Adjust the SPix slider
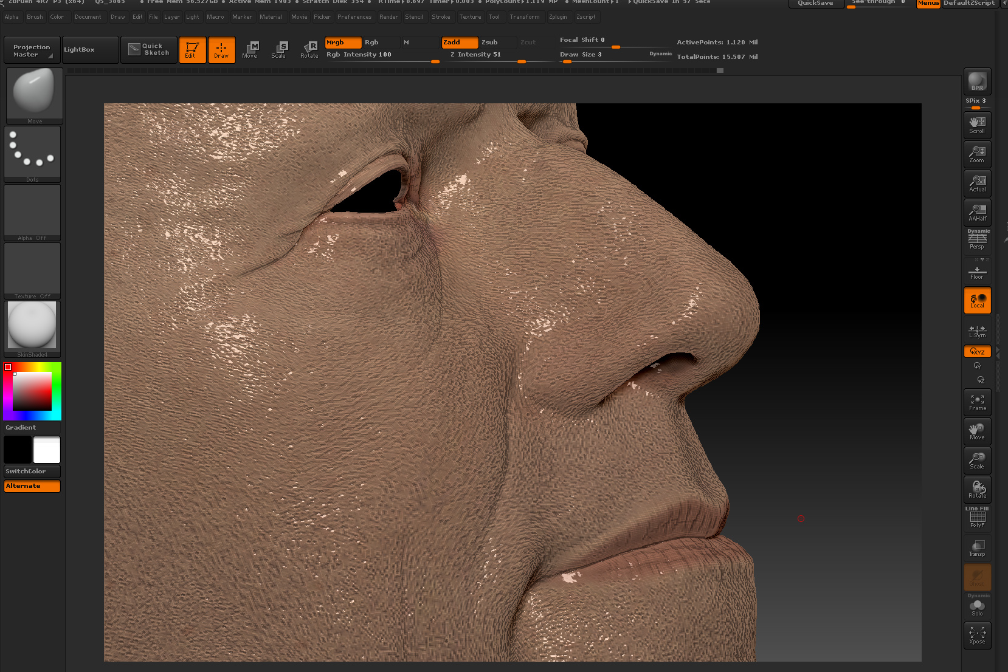This screenshot has height=672, width=1008. tap(977, 103)
